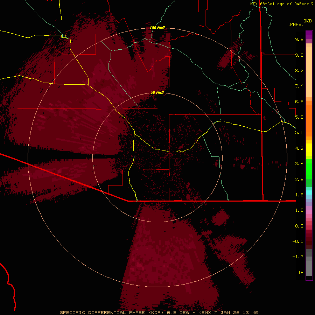Click the 5.8 scale label
Screen dimensions: 315x315
pos(299,117)
